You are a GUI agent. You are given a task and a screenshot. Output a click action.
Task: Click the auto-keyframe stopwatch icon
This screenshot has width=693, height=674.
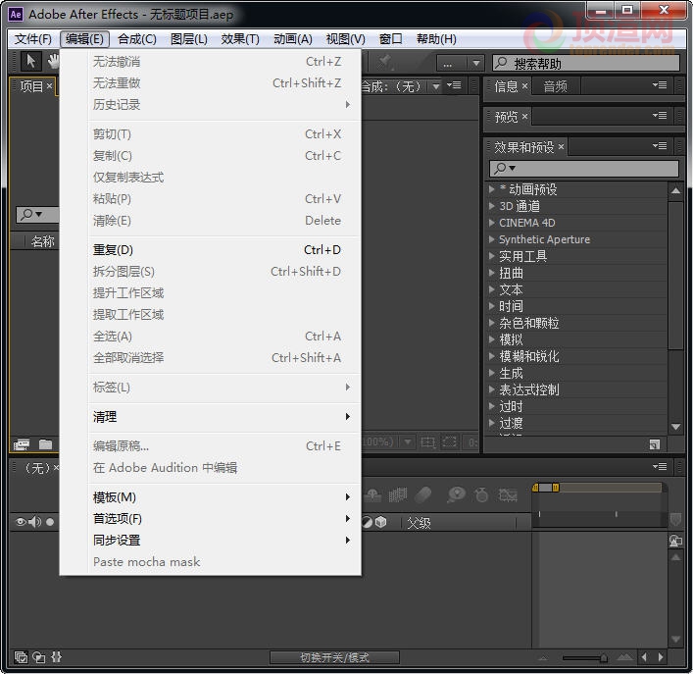point(481,494)
